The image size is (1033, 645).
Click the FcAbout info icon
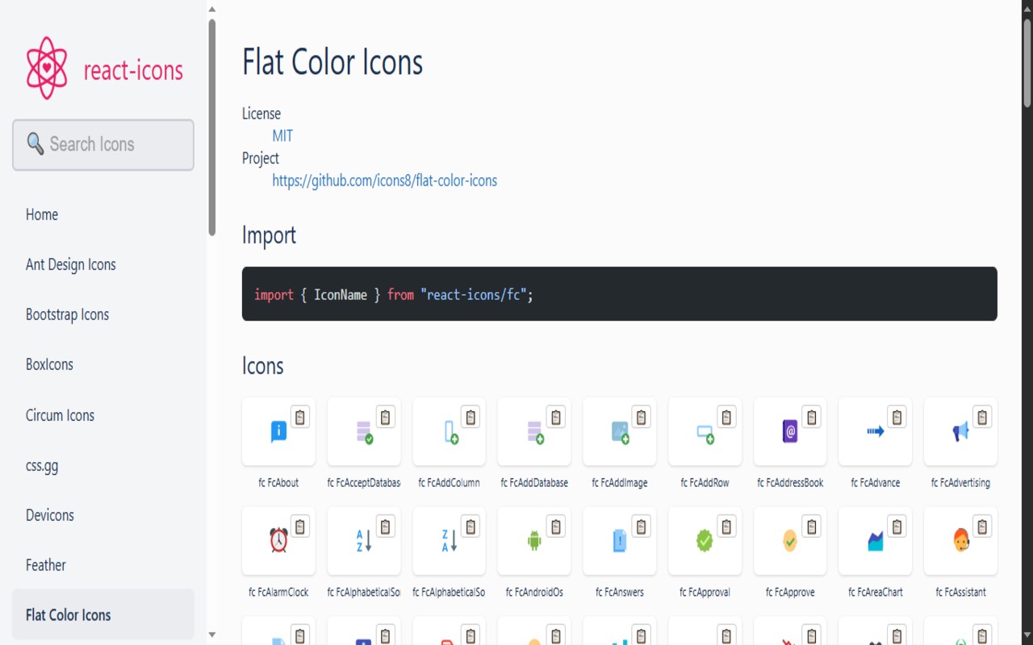click(x=278, y=432)
